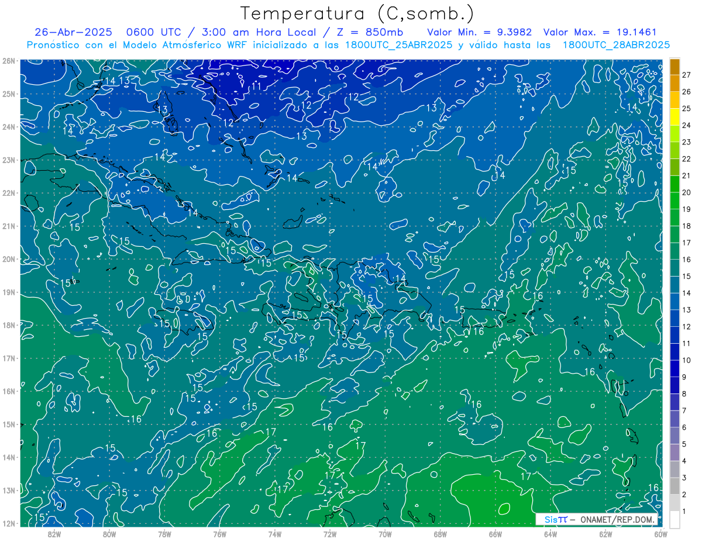
Task: Click the '68W' longitude label
Action: pos(440,534)
